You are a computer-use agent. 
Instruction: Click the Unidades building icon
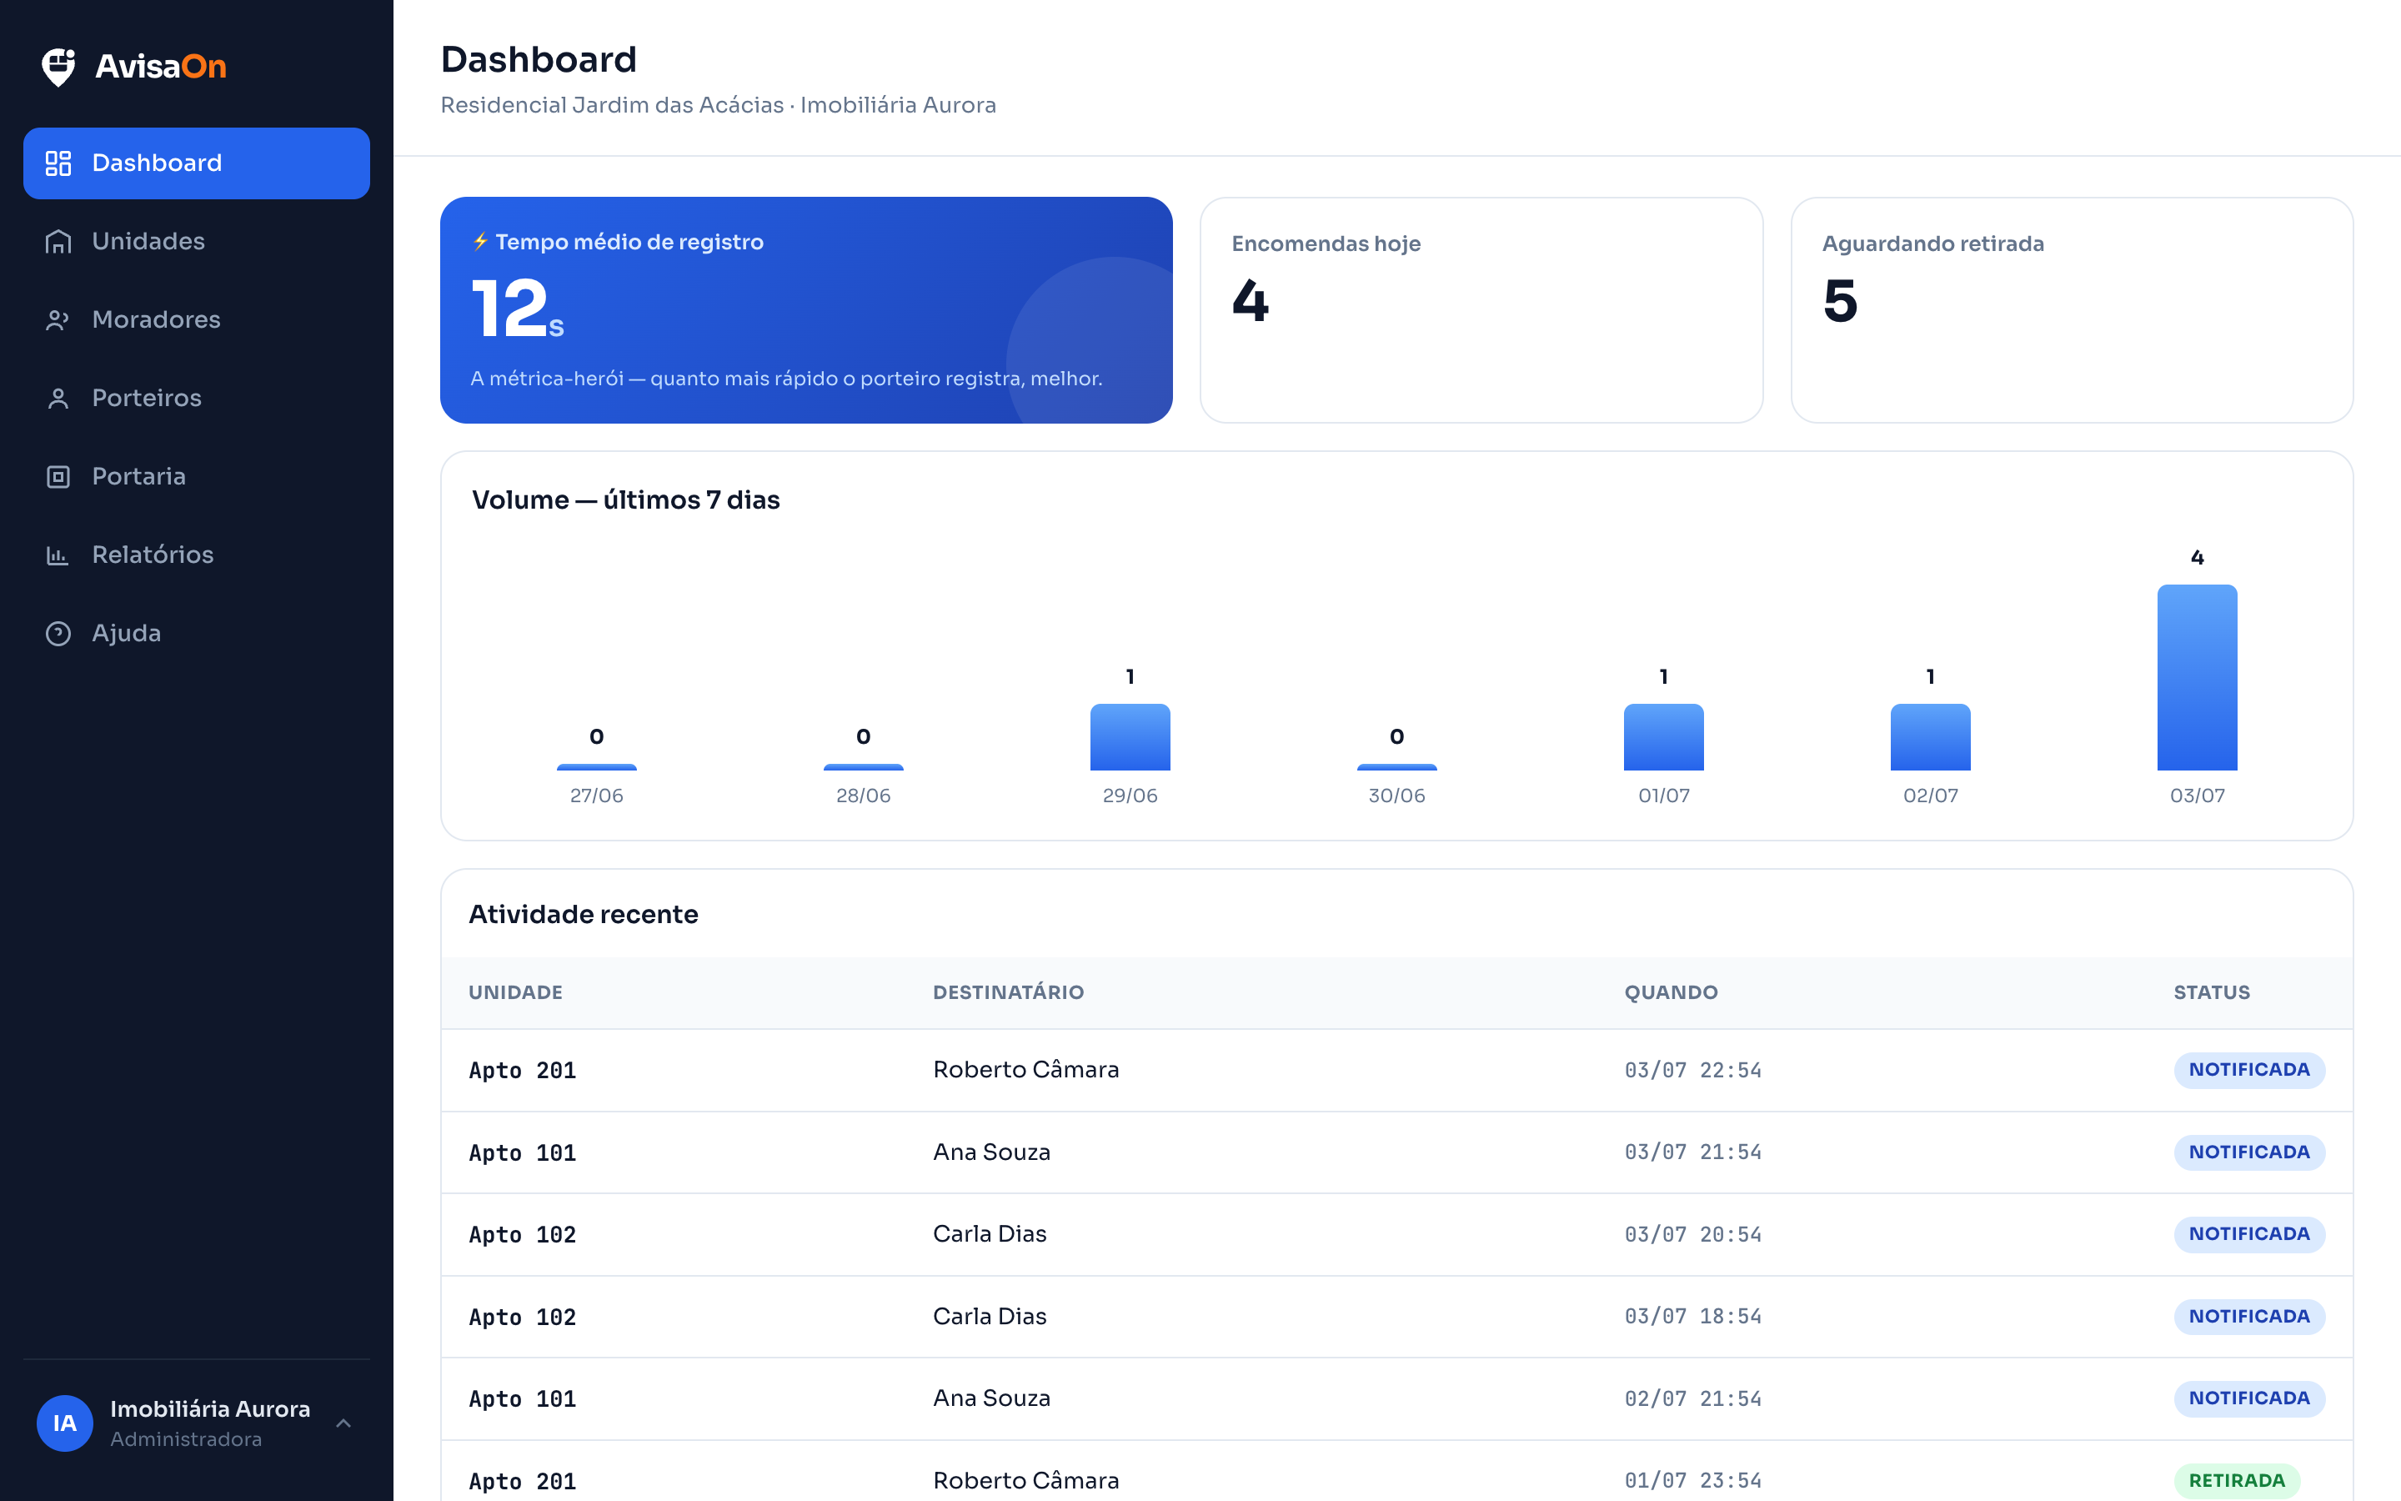[58, 241]
